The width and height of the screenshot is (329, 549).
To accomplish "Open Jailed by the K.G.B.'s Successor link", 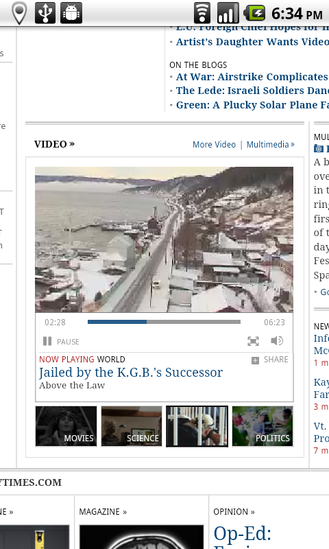I will click(x=131, y=373).
